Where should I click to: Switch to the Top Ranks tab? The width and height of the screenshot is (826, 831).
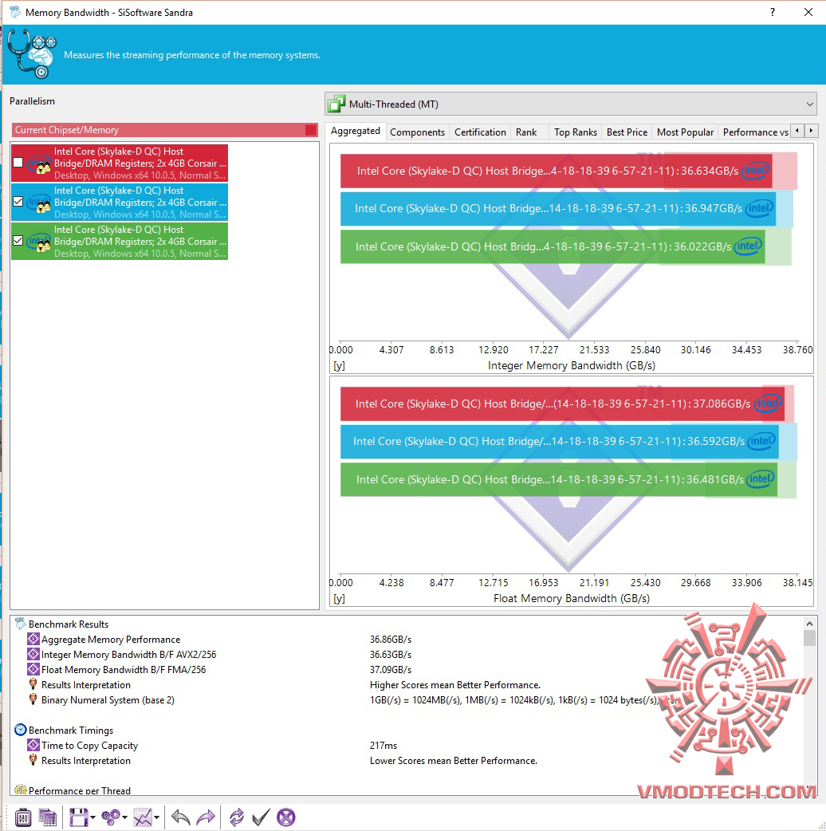tap(576, 132)
